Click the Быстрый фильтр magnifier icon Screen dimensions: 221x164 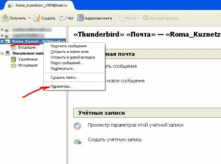pos(146,18)
